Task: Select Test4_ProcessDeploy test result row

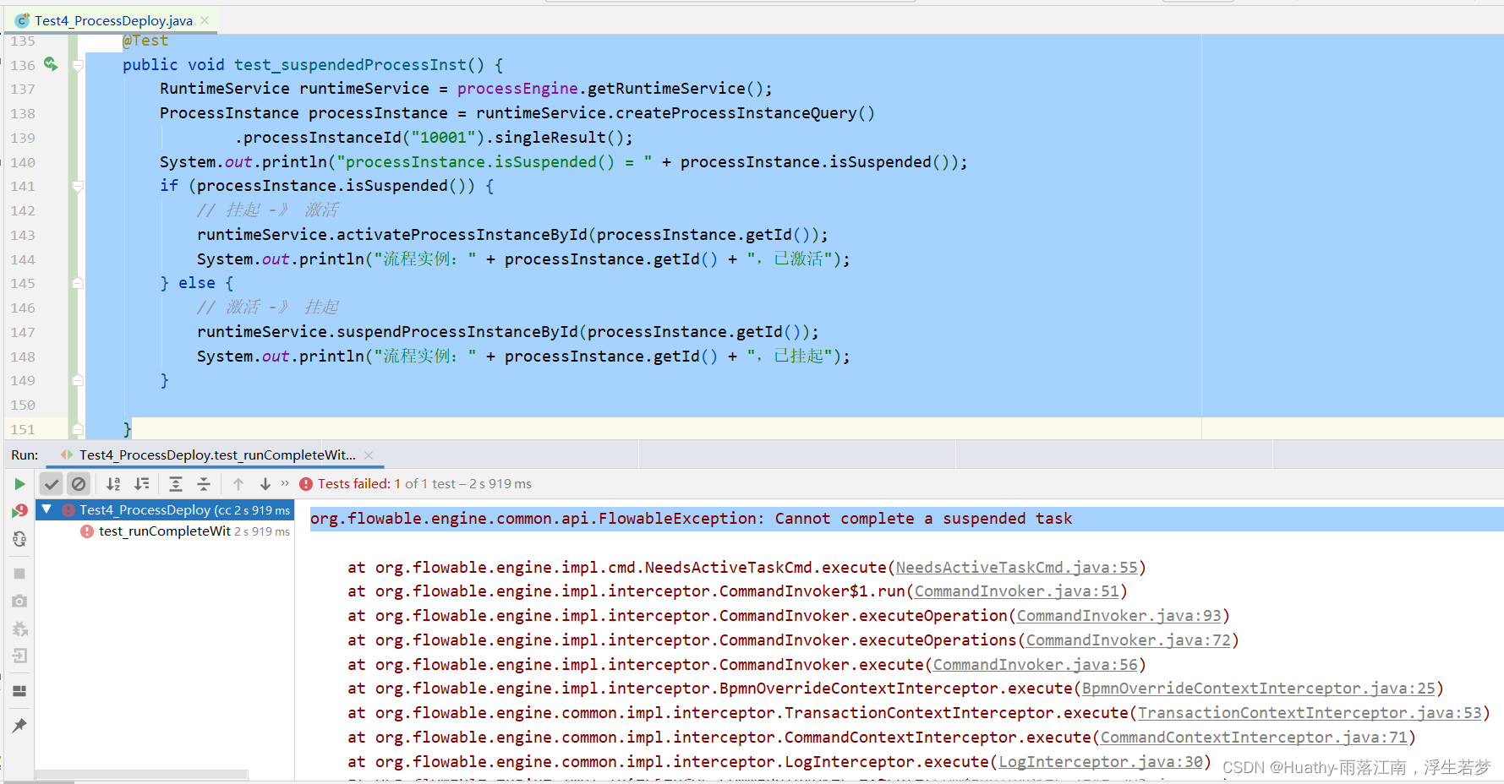Action: point(165,510)
